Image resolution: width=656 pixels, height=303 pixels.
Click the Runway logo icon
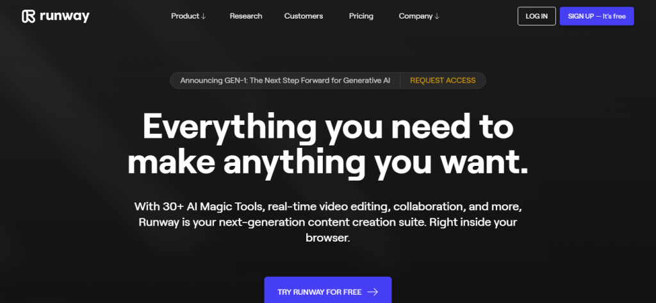(28, 16)
